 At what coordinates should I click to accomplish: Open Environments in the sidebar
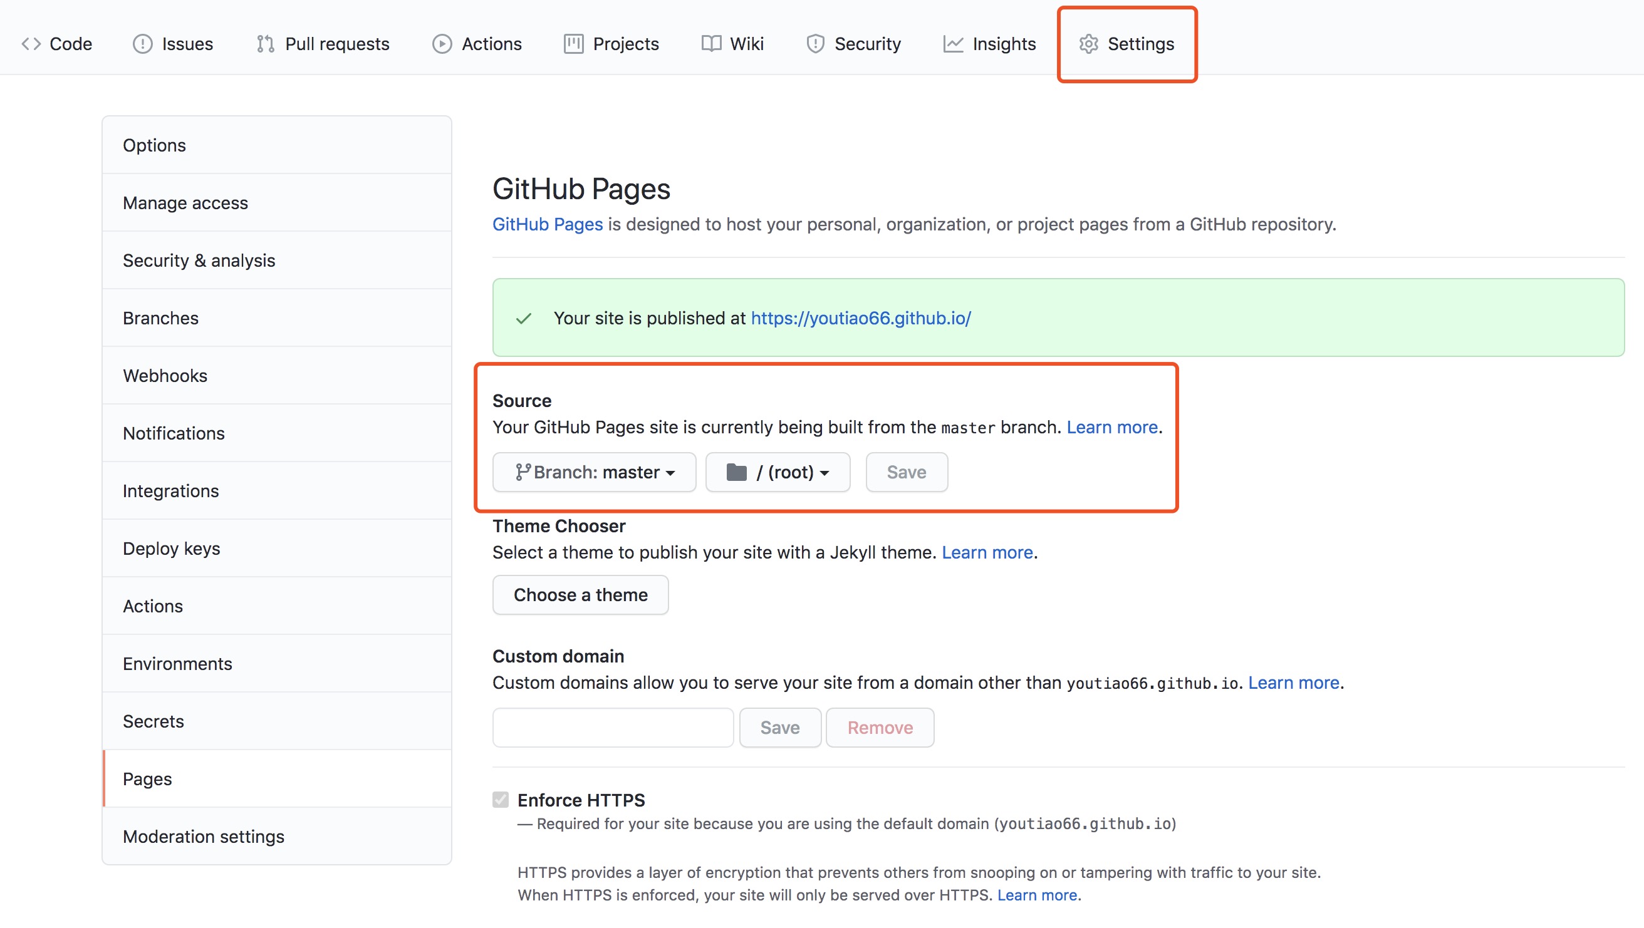tap(277, 663)
